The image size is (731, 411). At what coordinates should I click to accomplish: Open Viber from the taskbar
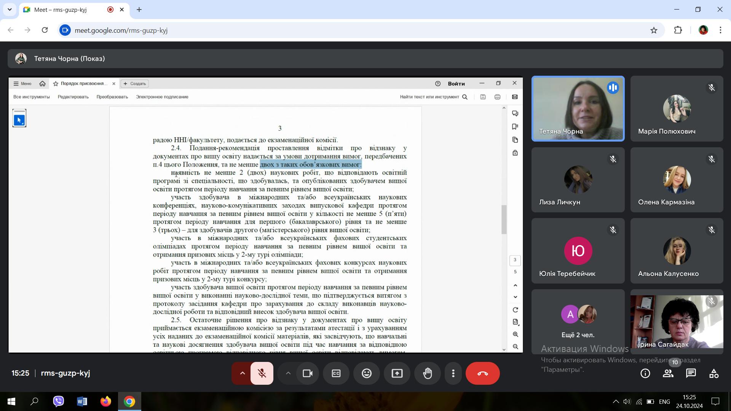pyautogui.click(x=58, y=401)
